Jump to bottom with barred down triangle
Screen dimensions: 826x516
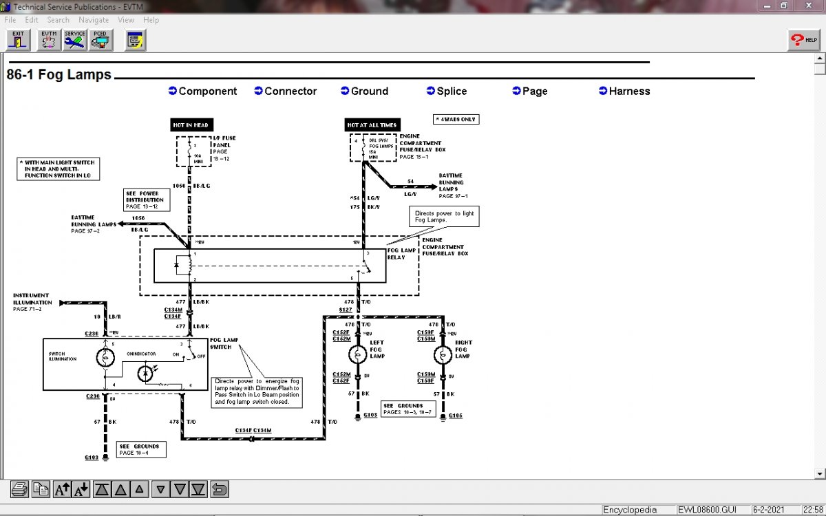(x=198, y=489)
